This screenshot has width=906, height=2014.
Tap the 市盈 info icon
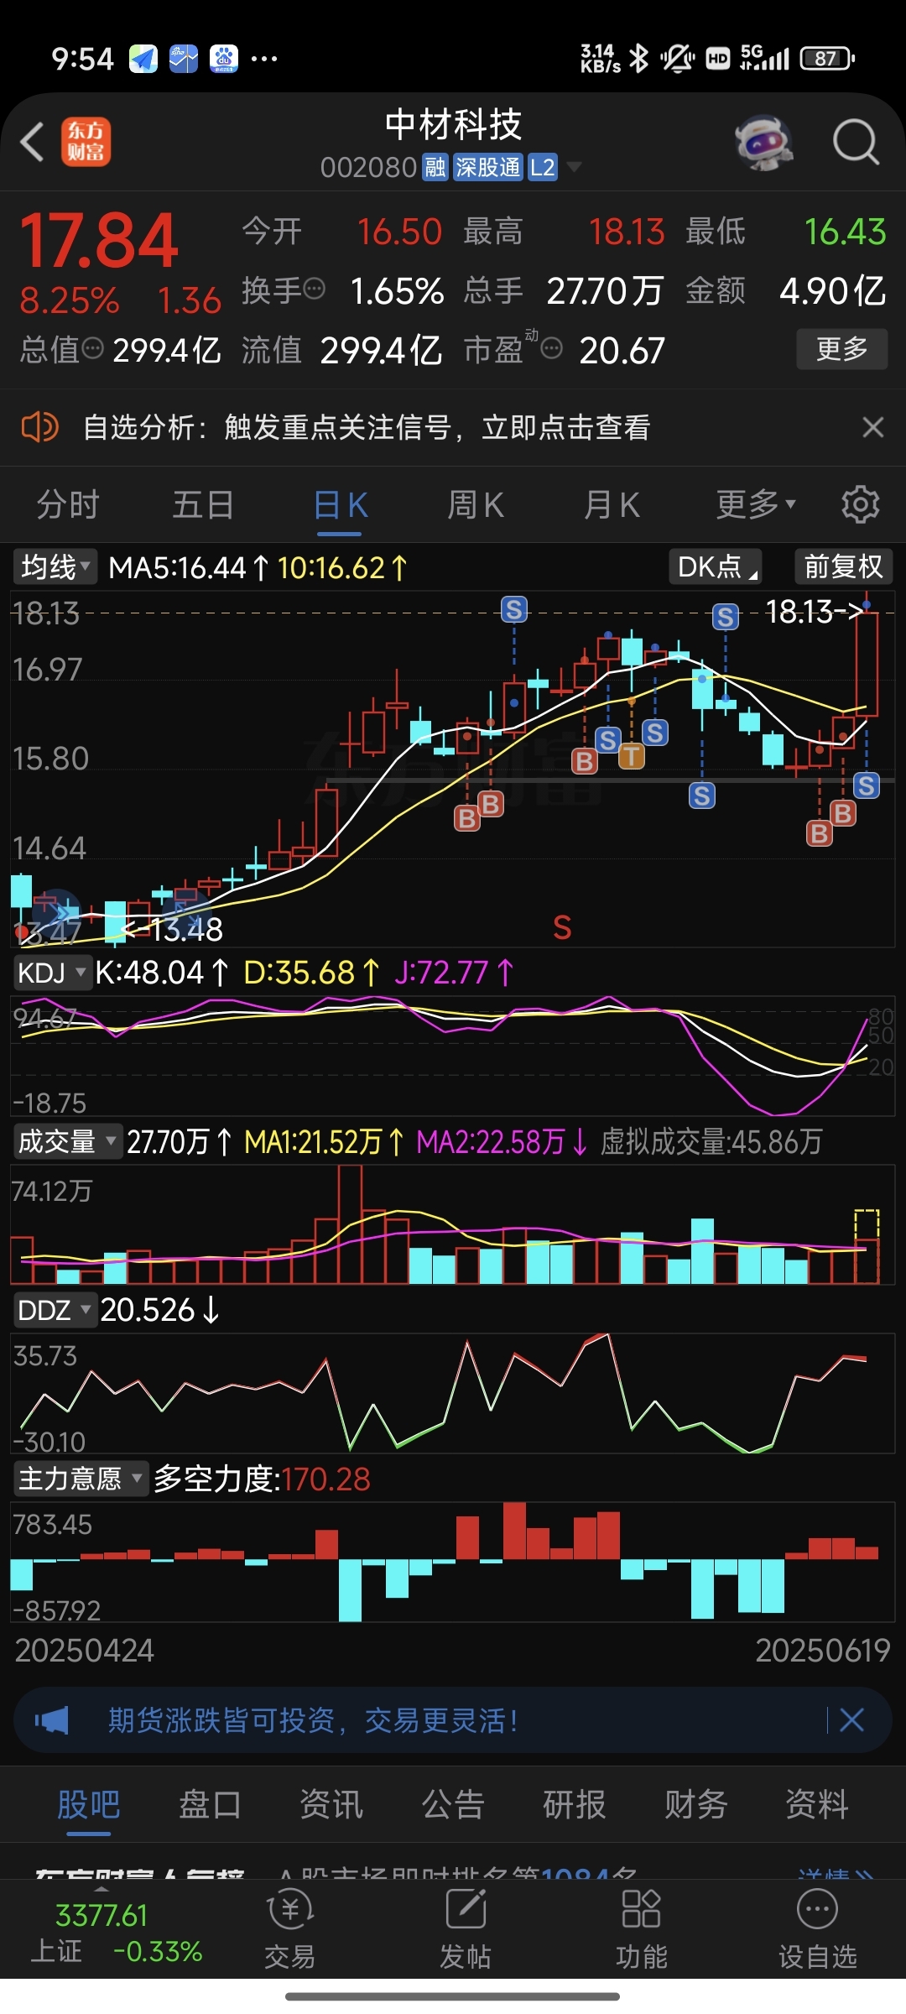coord(552,348)
